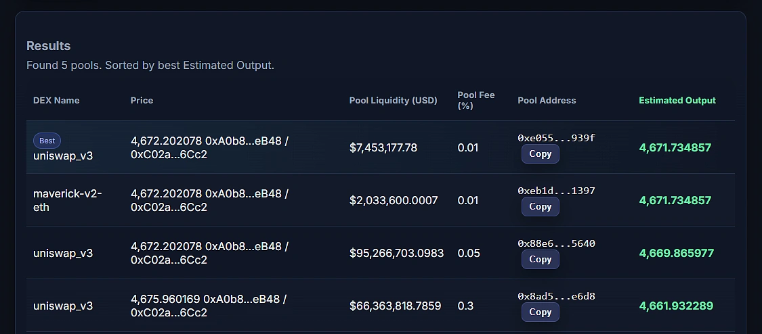Copy the 0x8ad5...e6d8 pool address
Viewport: 762px width, 334px height.
point(540,312)
